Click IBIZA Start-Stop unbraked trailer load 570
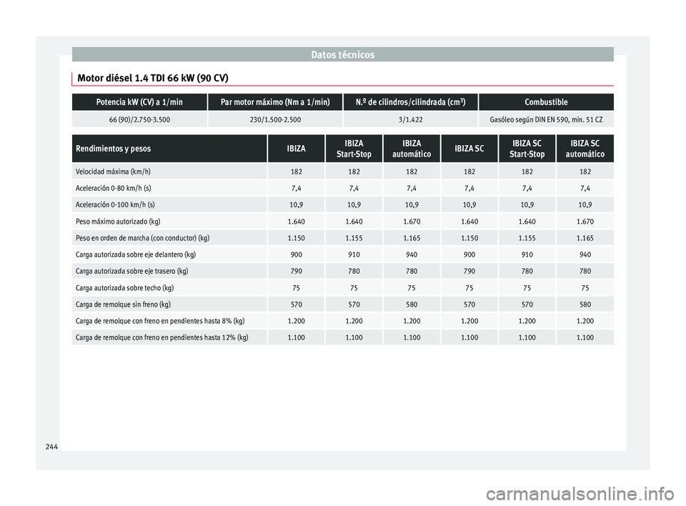The image size is (686, 506). point(354,304)
